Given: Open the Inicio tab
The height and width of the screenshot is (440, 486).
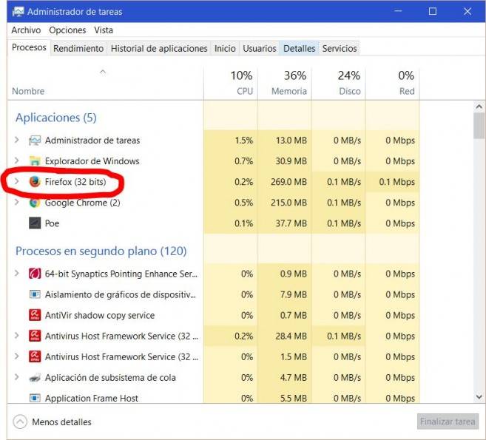Looking at the screenshot, I should (x=225, y=48).
